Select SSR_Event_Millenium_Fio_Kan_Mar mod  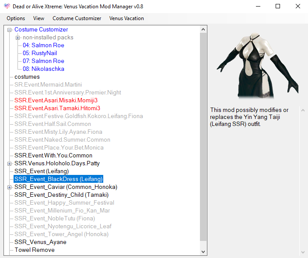(x=62, y=210)
